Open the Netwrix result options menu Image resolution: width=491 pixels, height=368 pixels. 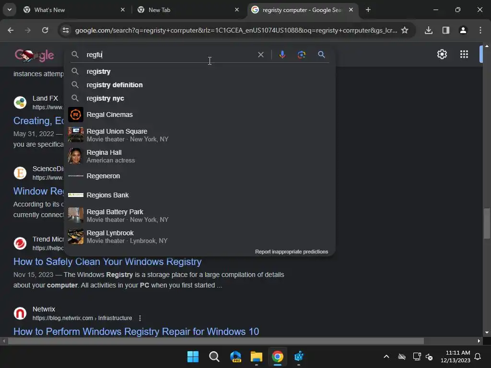click(140, 318)
